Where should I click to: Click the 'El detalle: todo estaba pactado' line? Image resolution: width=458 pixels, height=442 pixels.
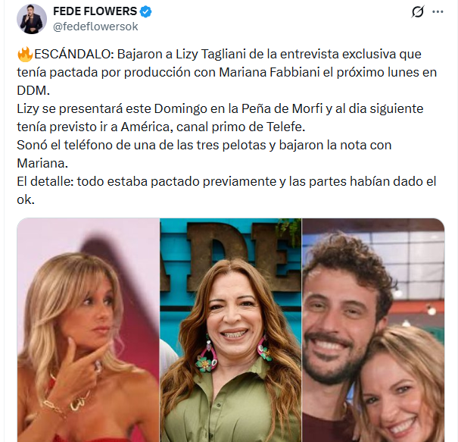(x=226, y=181)
